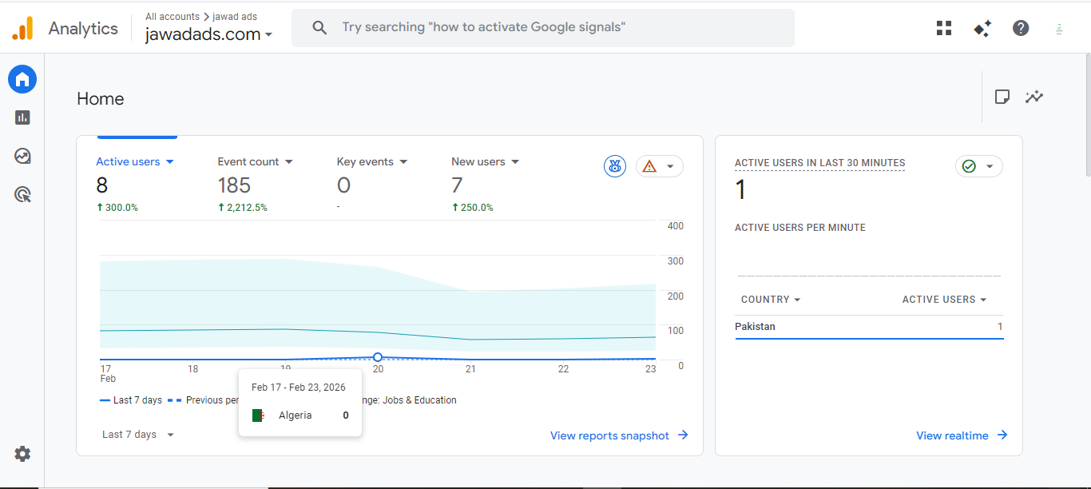Screen dimensions: 1091x489
Task: Select the Key events metric tab
Action: tap(365, 161)
